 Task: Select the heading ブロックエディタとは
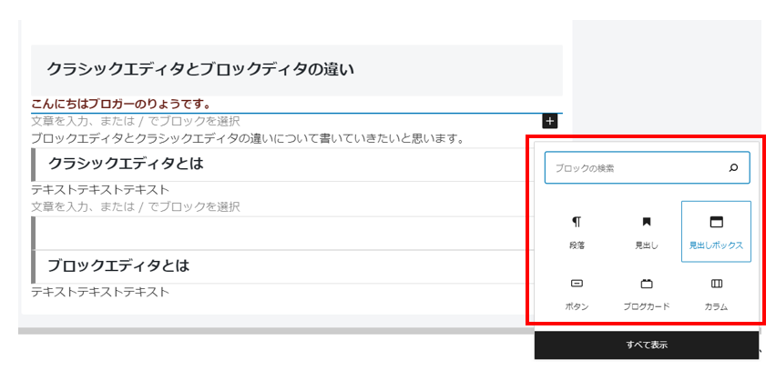(118, 266)
